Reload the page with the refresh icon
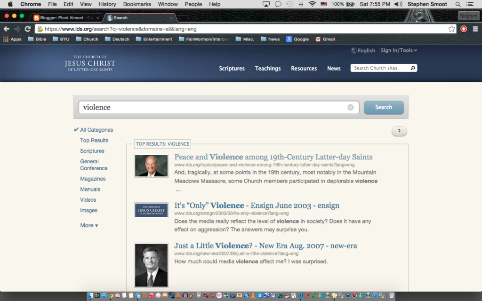Image resolution: width=482 pixels, height=301 pixels. point(28,29)
